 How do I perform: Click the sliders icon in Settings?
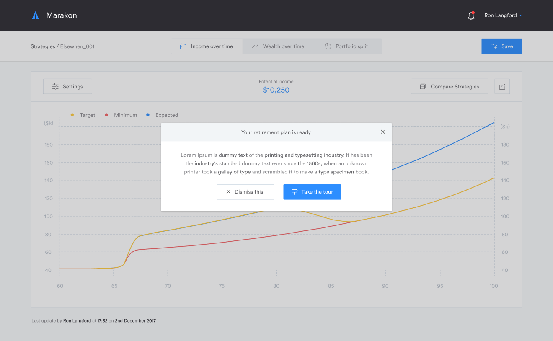click(55, 87)
